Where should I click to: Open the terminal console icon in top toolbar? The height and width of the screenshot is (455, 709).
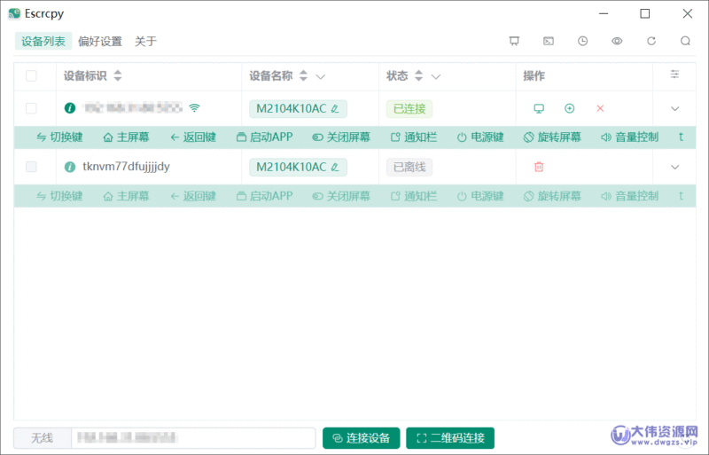(x=549, y=41)
